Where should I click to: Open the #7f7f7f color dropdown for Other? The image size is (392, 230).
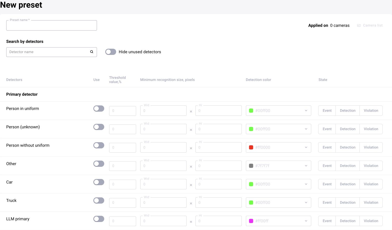click(x=278, y=166)
